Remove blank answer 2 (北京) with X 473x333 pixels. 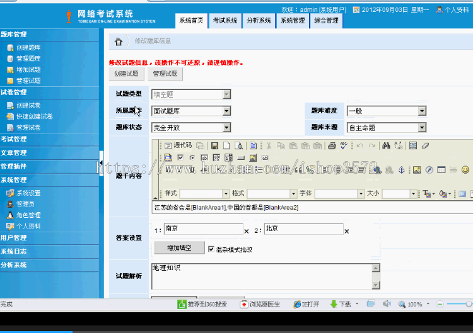pyautogui.click(x=347, y=231)
